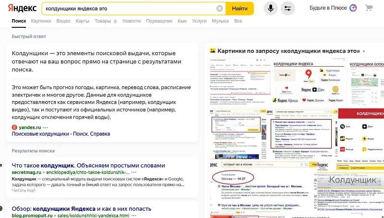The image size is (384, 218).
Task: Expand the images block header arrow
Action: click(364, 51)
